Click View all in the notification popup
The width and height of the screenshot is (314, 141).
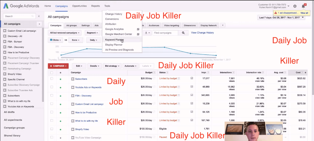(x=304, y=13)
